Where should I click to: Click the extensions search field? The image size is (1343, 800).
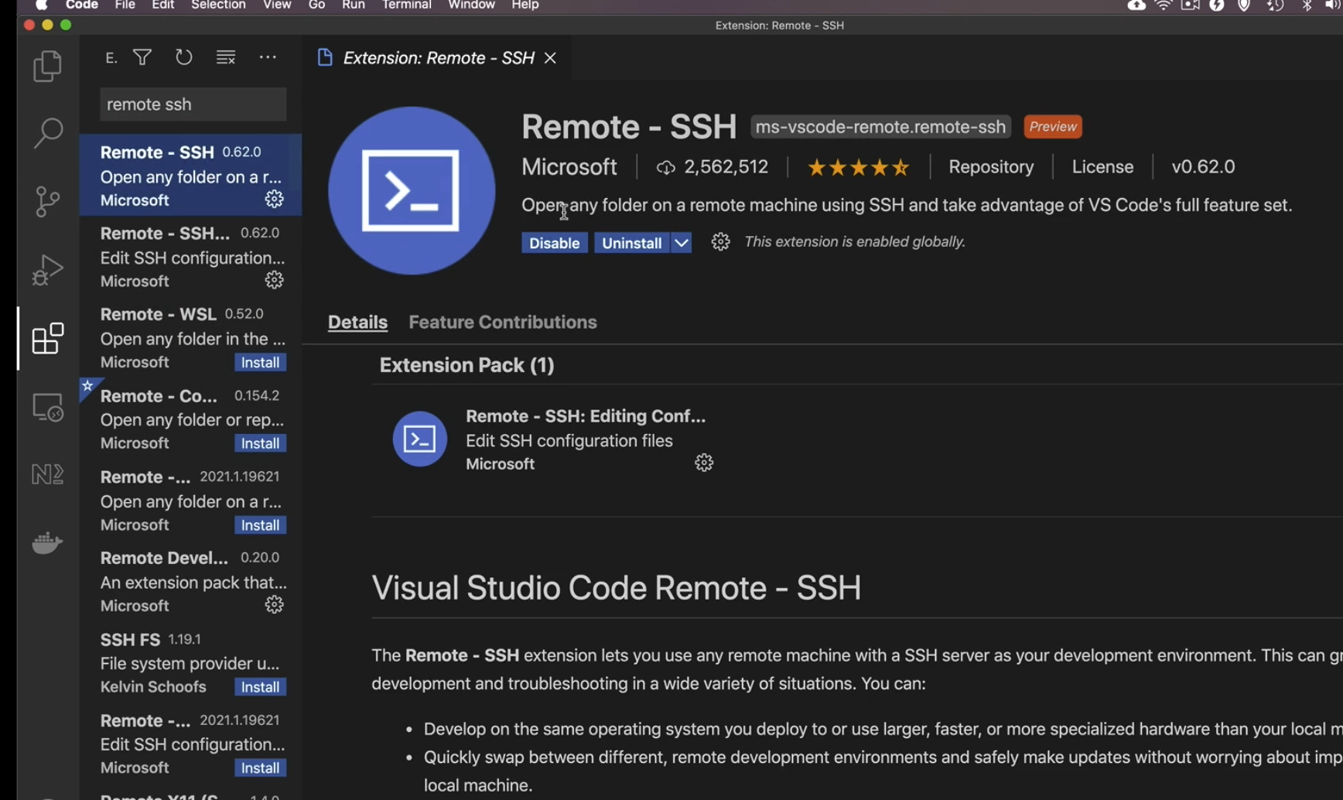coord(193,104)
